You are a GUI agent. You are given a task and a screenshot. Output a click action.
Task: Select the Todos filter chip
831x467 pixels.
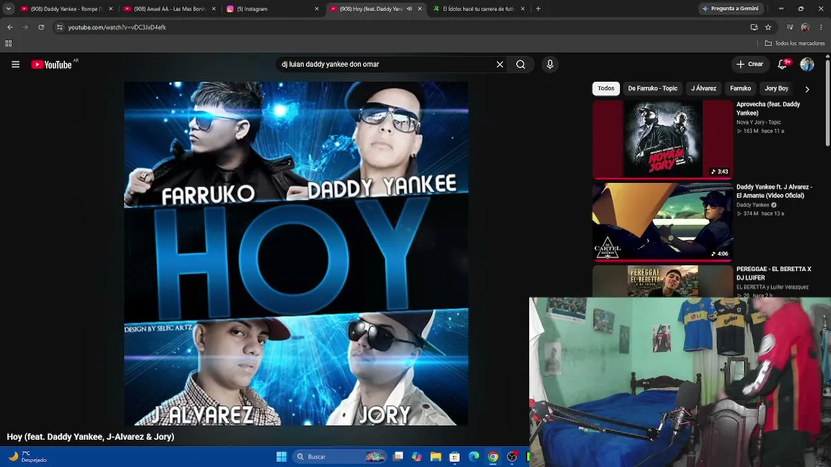[x=606, y=88]
